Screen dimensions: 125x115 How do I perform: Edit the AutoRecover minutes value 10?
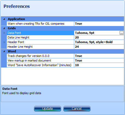point(99,65)
